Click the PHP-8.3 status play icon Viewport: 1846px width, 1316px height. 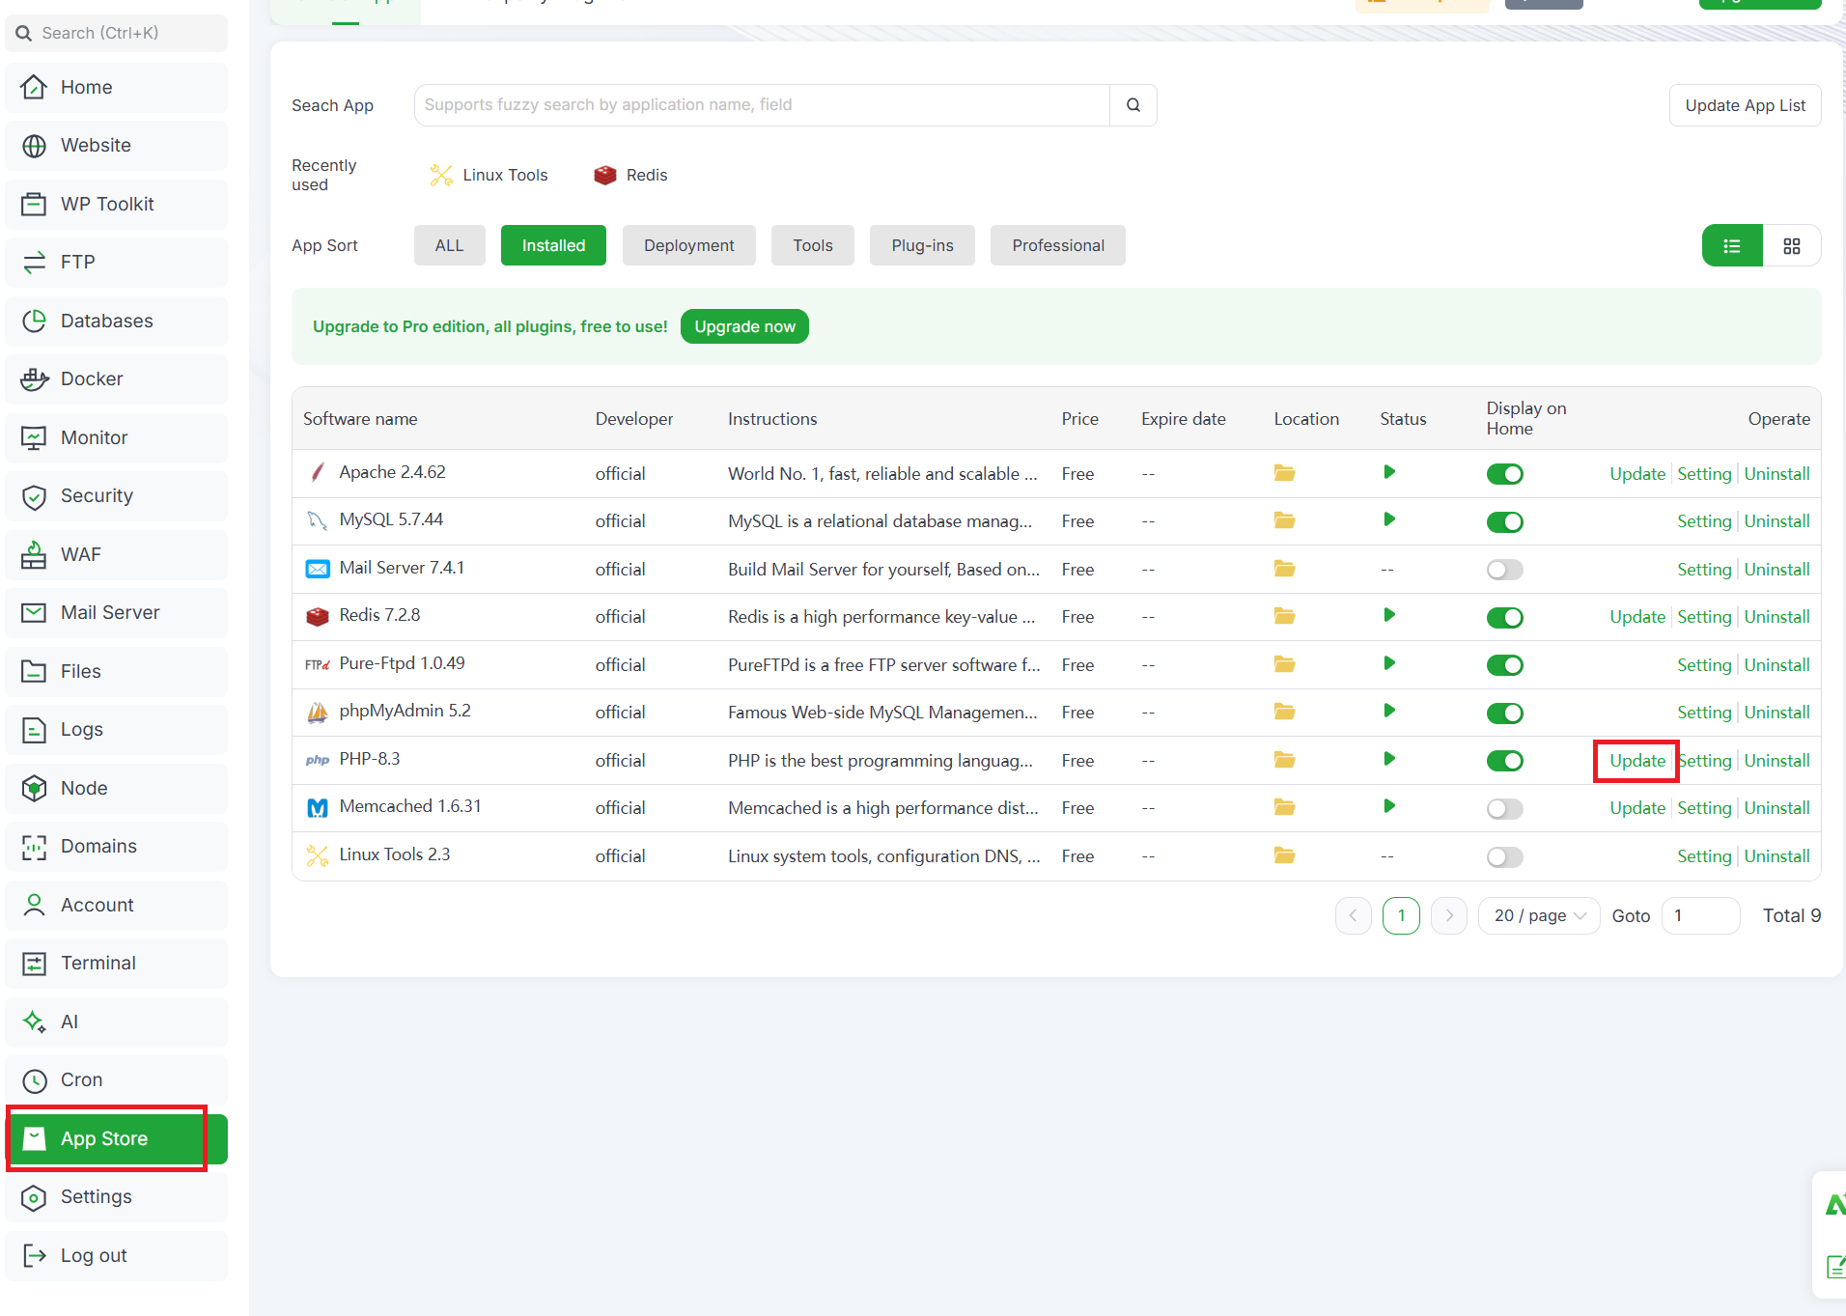point(1389,759)
